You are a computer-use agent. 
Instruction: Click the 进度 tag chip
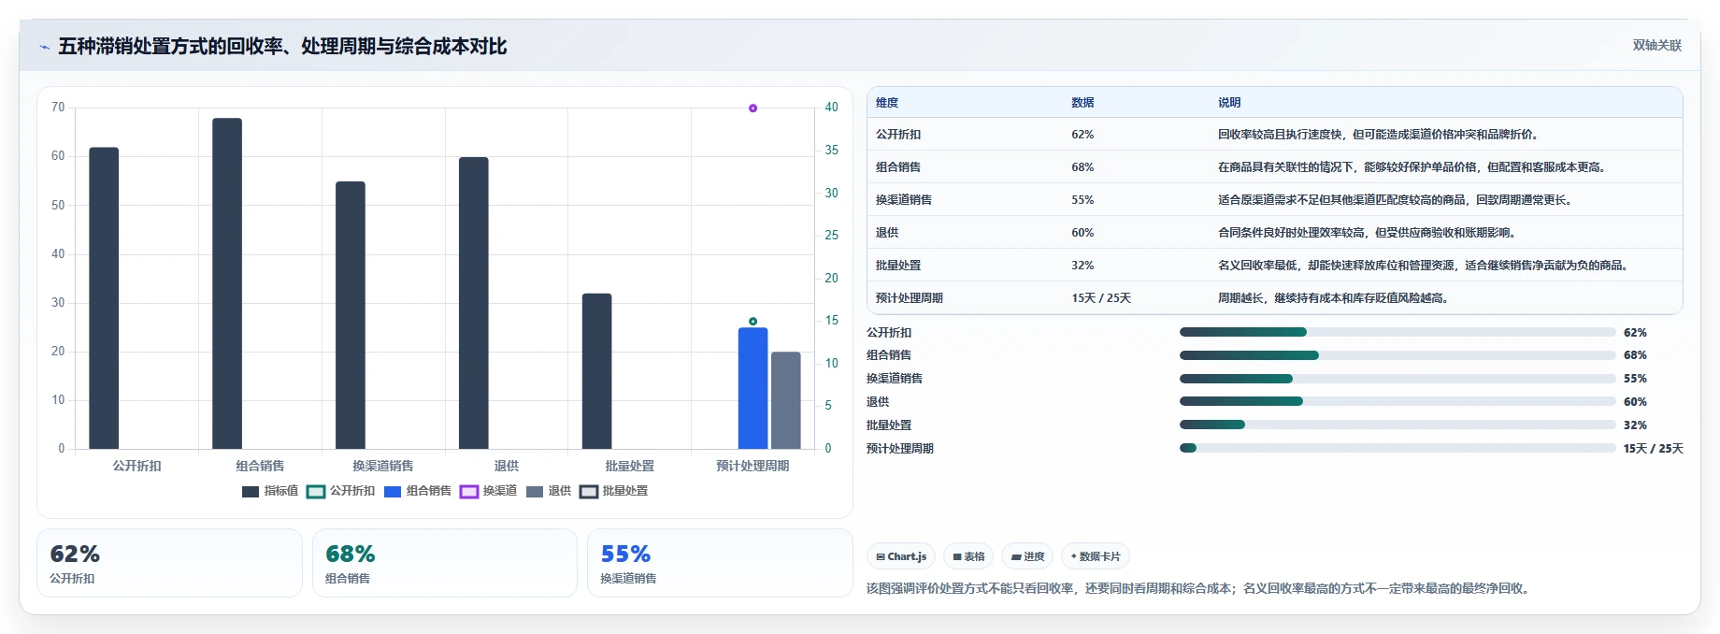tap(1027, 556)
